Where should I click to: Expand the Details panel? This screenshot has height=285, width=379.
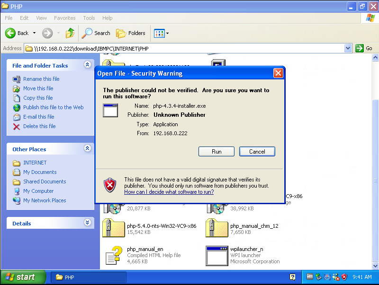[x=87, y=222]
